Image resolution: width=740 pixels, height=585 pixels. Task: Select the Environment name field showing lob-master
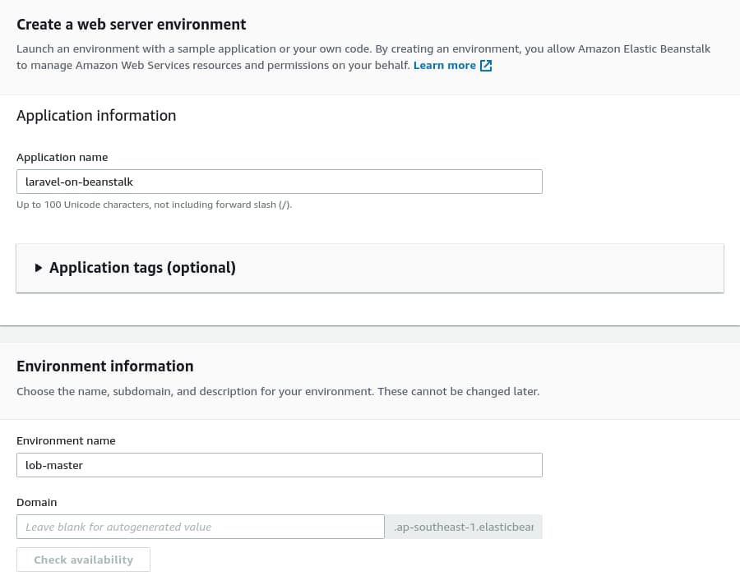tap(280, 464)
